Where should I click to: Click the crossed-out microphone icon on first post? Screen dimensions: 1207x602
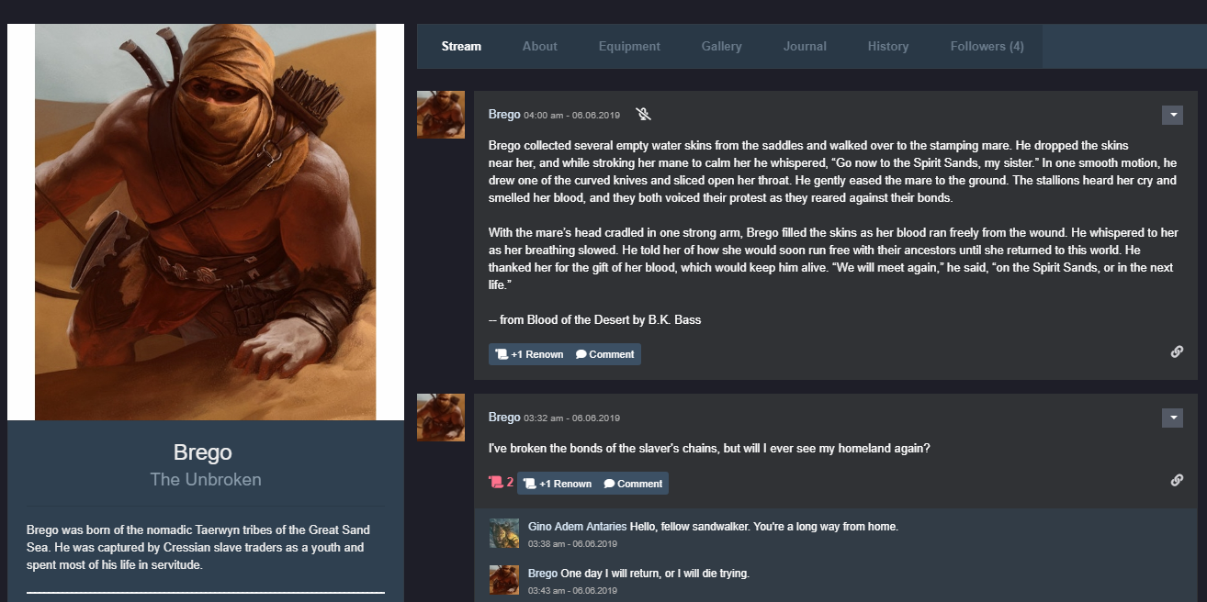[x=644, y=115]
